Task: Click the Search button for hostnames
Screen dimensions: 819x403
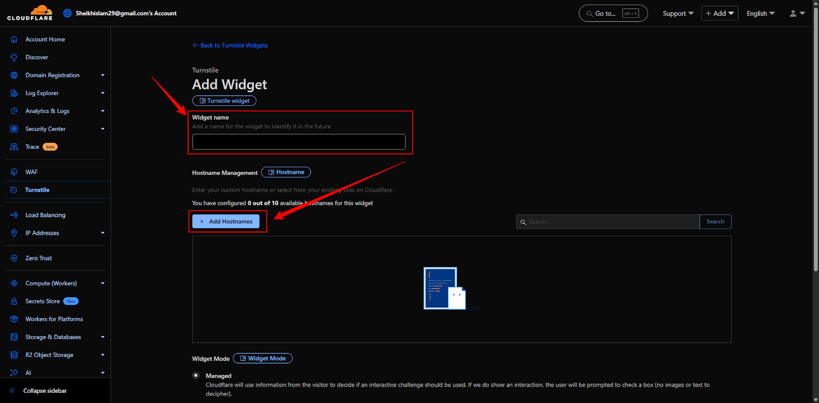Action: 715,221
